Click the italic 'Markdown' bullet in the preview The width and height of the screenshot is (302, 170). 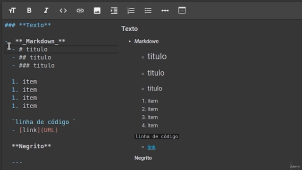146,42
